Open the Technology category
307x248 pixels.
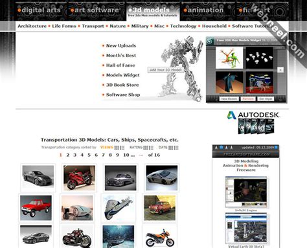183,26
